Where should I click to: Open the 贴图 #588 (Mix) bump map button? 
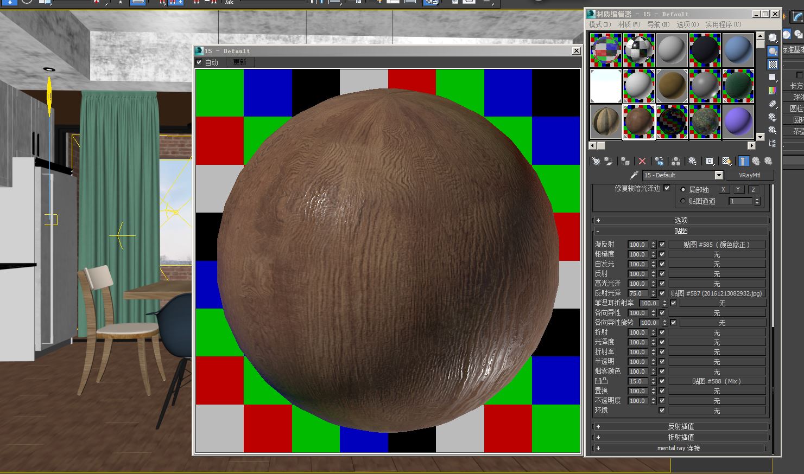pyautogui.click(x=717, y=381)
